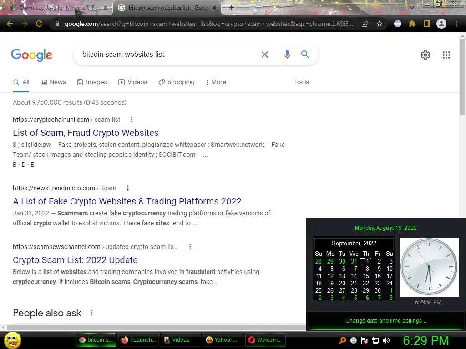Click the September, 2022 calendar header
Image resolution: width=466 pixels, height=349 pixels.
(354, 244)
